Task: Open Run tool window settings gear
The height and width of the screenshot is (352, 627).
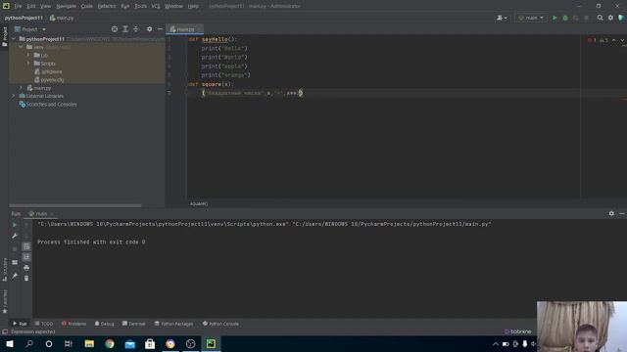Action: coord(611,213)
